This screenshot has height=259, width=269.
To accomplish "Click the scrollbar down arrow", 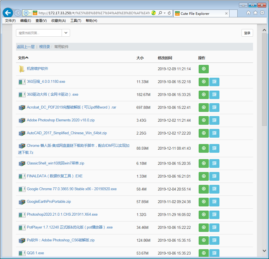I will point(264,251).
